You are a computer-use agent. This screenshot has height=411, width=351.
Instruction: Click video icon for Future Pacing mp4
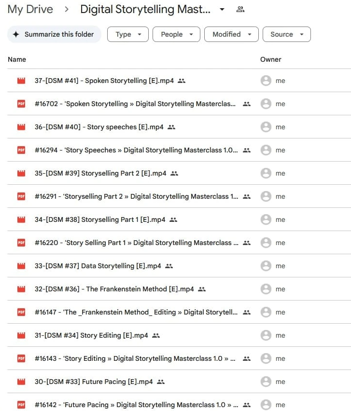tap(21, 382)
